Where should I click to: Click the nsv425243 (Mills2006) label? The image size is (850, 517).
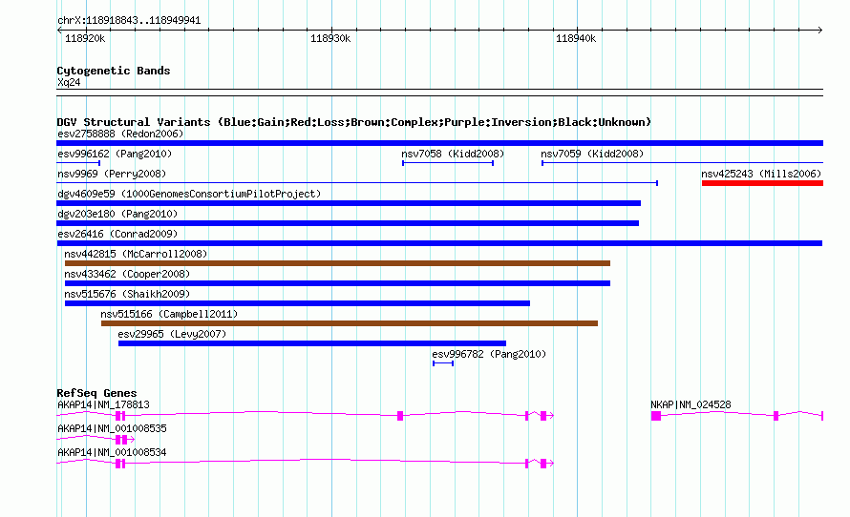point(761,174)
